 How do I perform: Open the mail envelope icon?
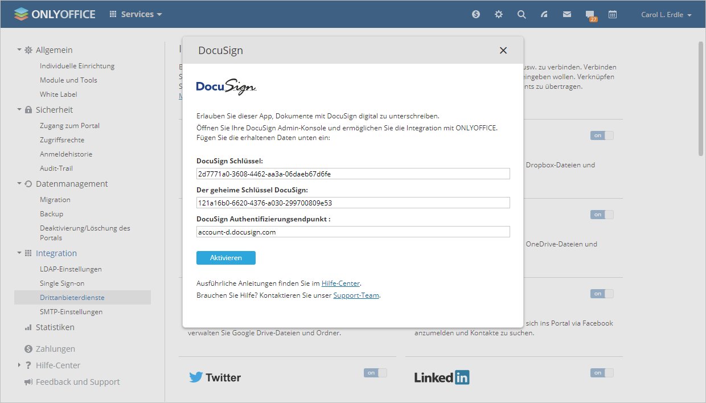click(x=567, y=14)
